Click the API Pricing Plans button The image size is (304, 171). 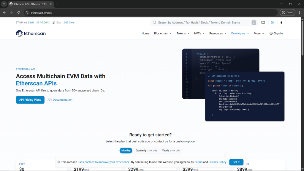(30, 100)
